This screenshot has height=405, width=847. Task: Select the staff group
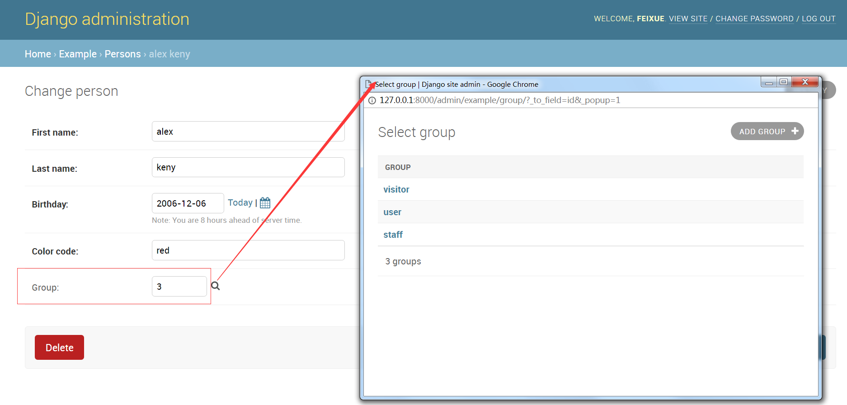pyautogui.click(x=393, y=235)
